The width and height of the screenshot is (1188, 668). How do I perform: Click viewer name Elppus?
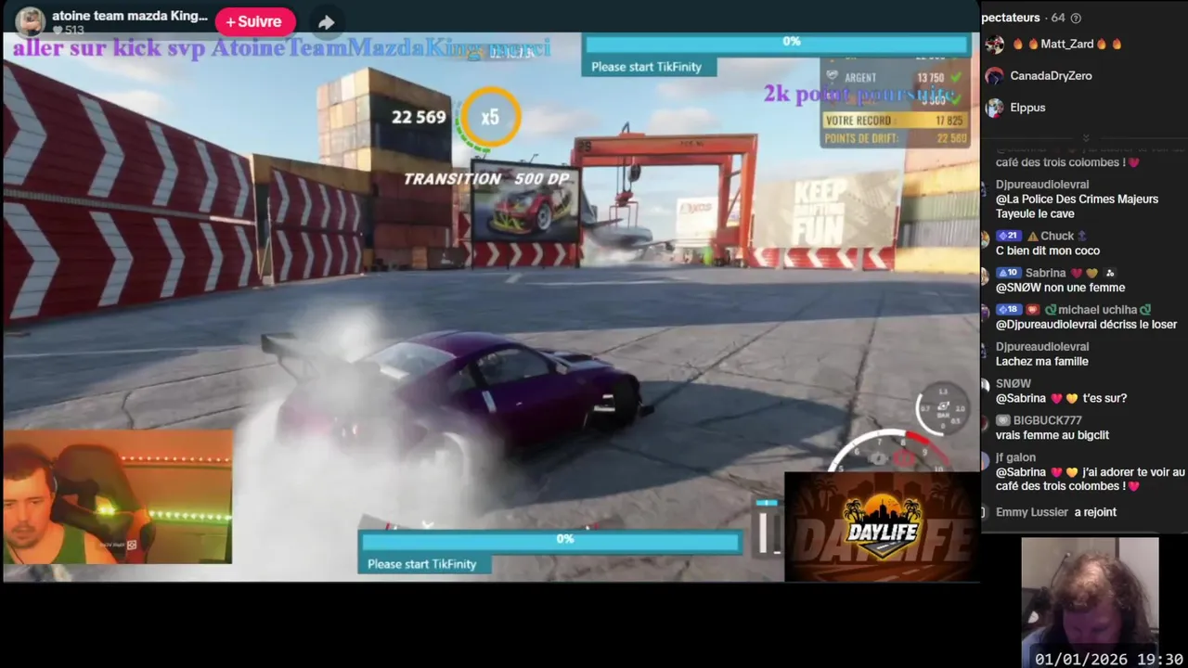(1028, 108)
